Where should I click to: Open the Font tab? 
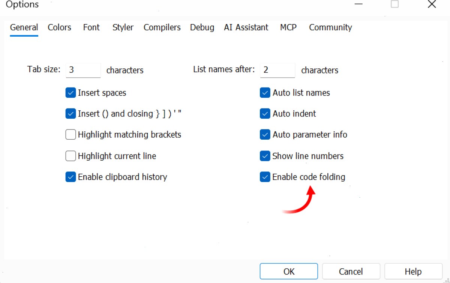point(91,27)
